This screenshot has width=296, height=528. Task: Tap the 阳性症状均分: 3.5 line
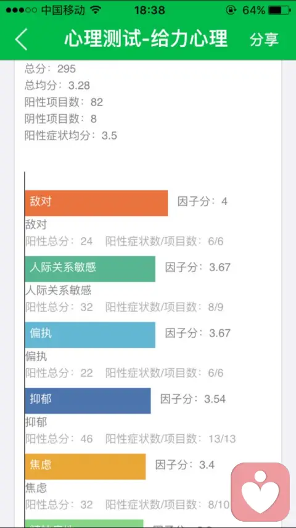[x=71, y=135]
